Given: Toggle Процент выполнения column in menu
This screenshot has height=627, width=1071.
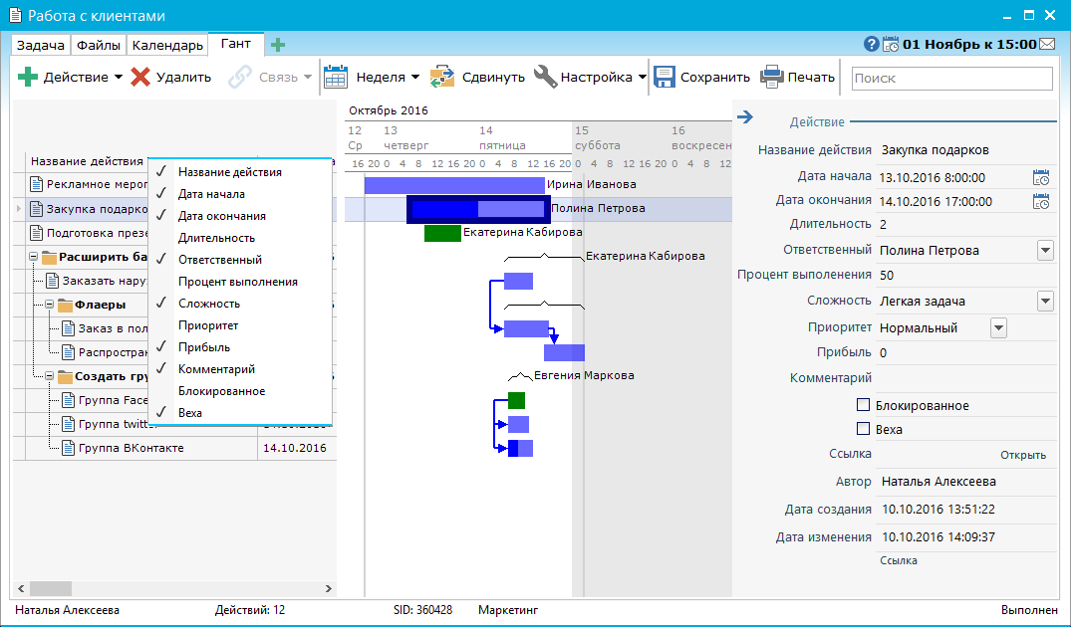Looking at the screenshot, I should (238, 282).
